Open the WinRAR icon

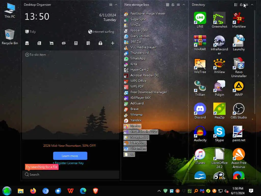pos(200,43)
